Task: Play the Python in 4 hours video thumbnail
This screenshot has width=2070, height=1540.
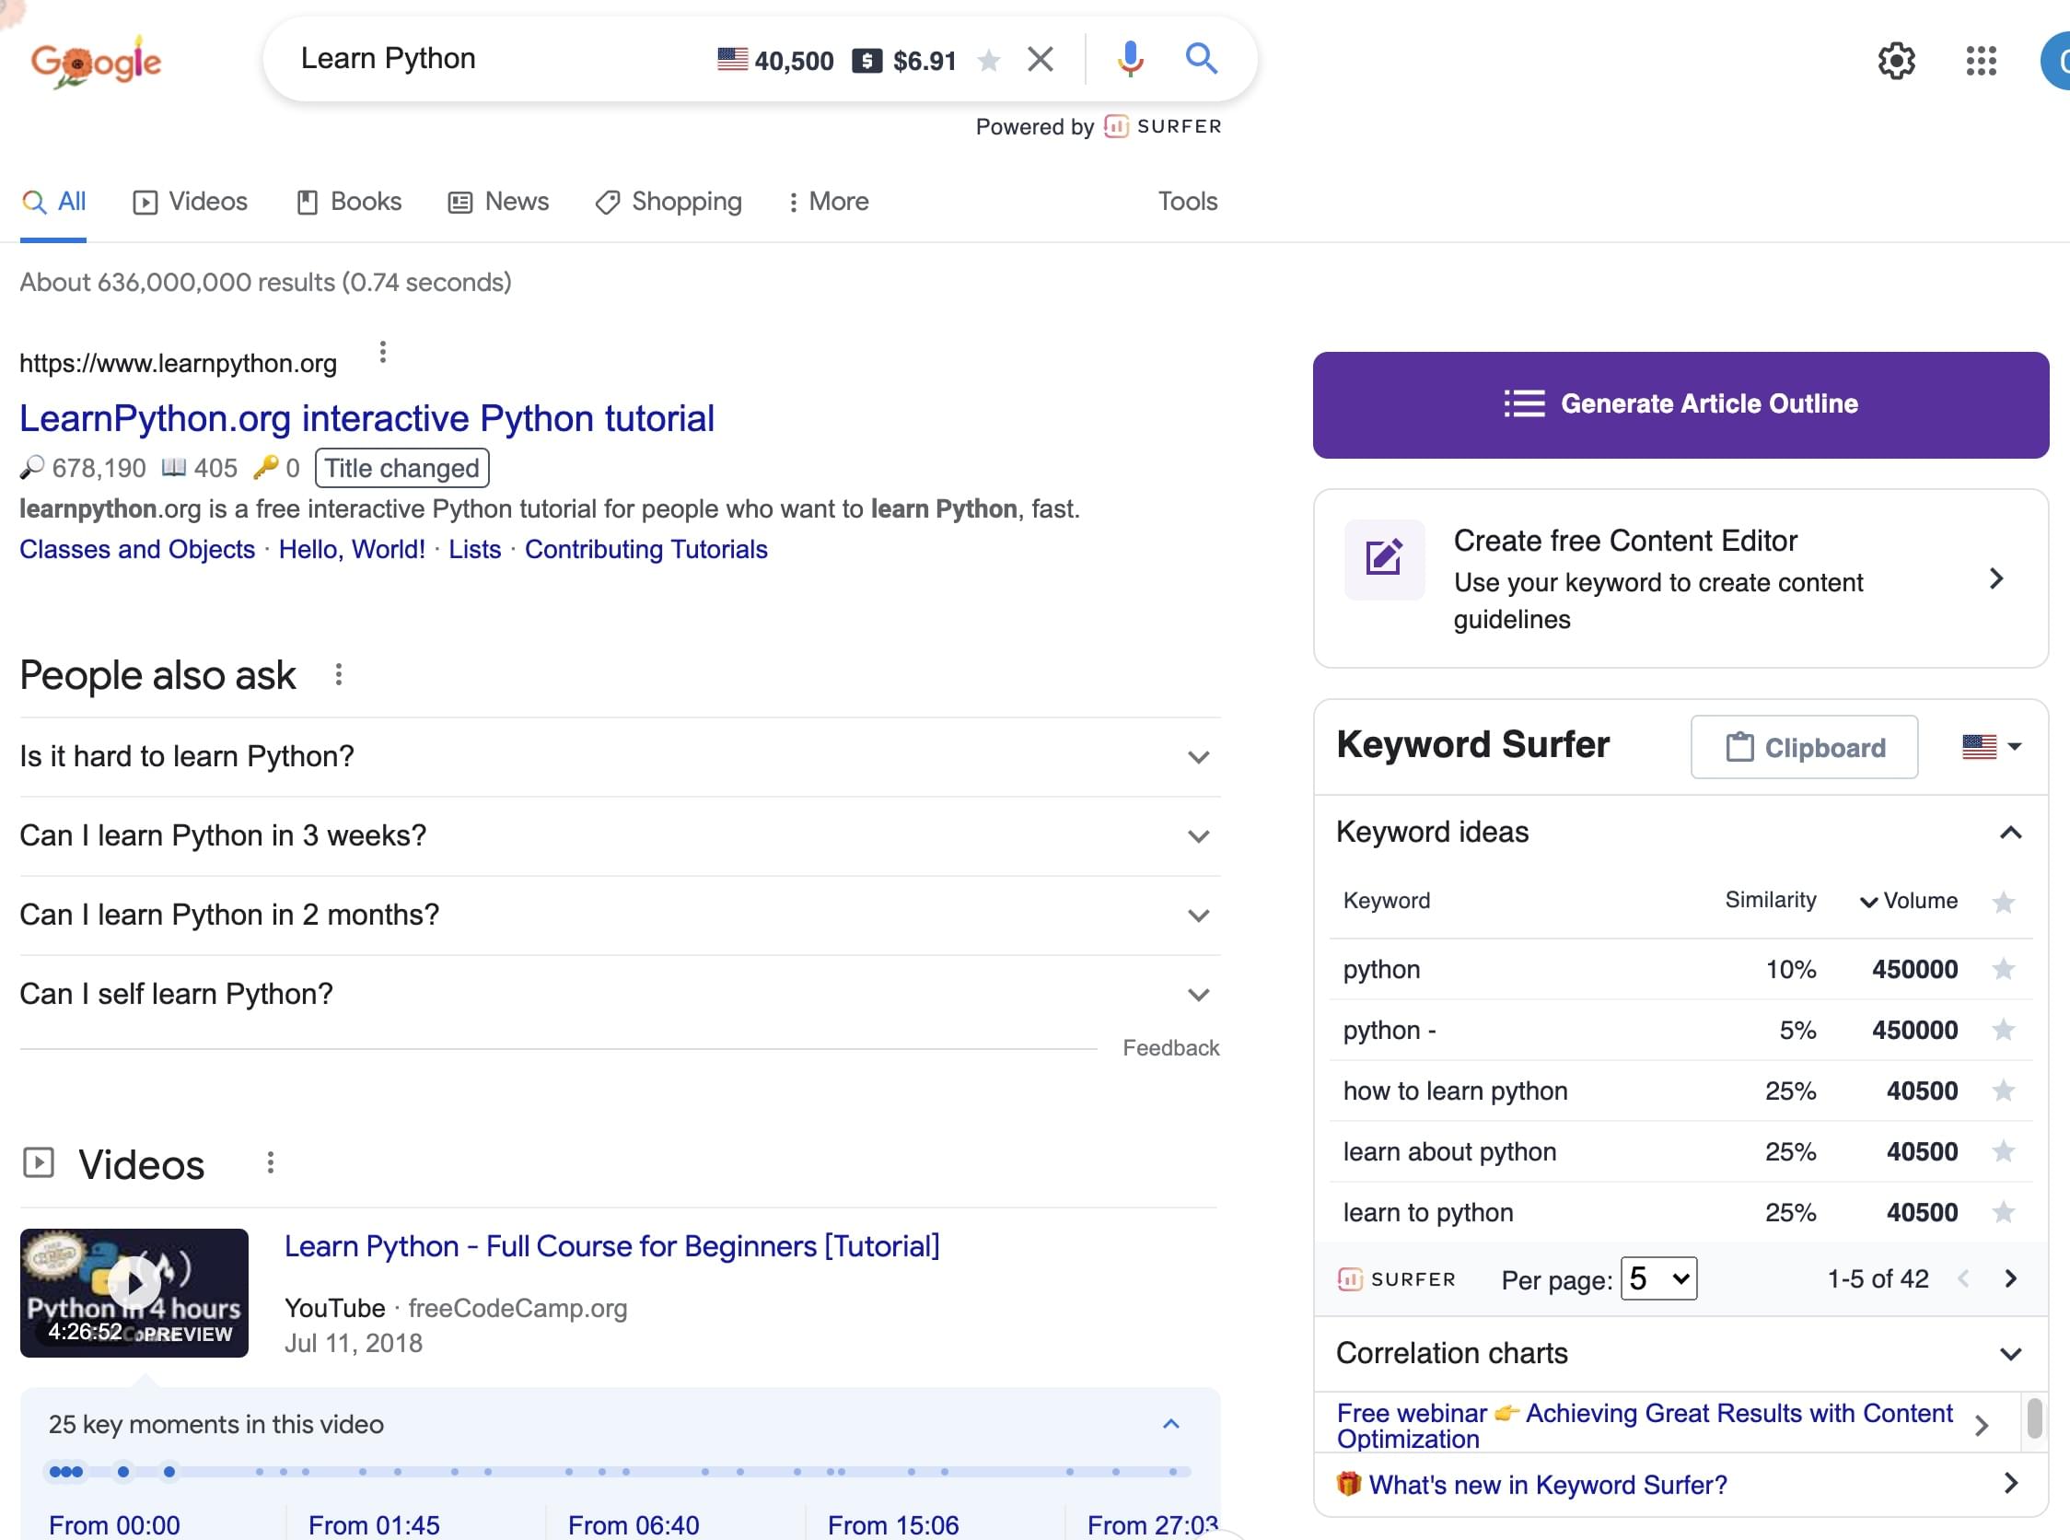Action: click(x=134, y=1284)
